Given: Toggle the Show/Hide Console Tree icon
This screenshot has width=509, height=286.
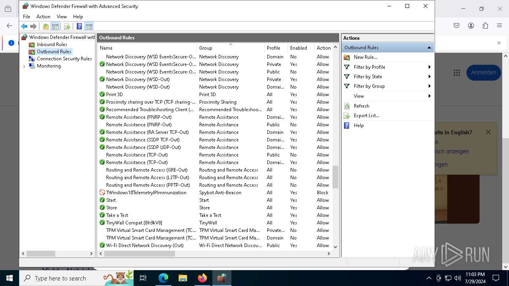Looking at the screenshot, I should pos(55,27).
